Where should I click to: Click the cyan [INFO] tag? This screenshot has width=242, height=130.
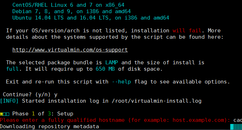(9, 101)
